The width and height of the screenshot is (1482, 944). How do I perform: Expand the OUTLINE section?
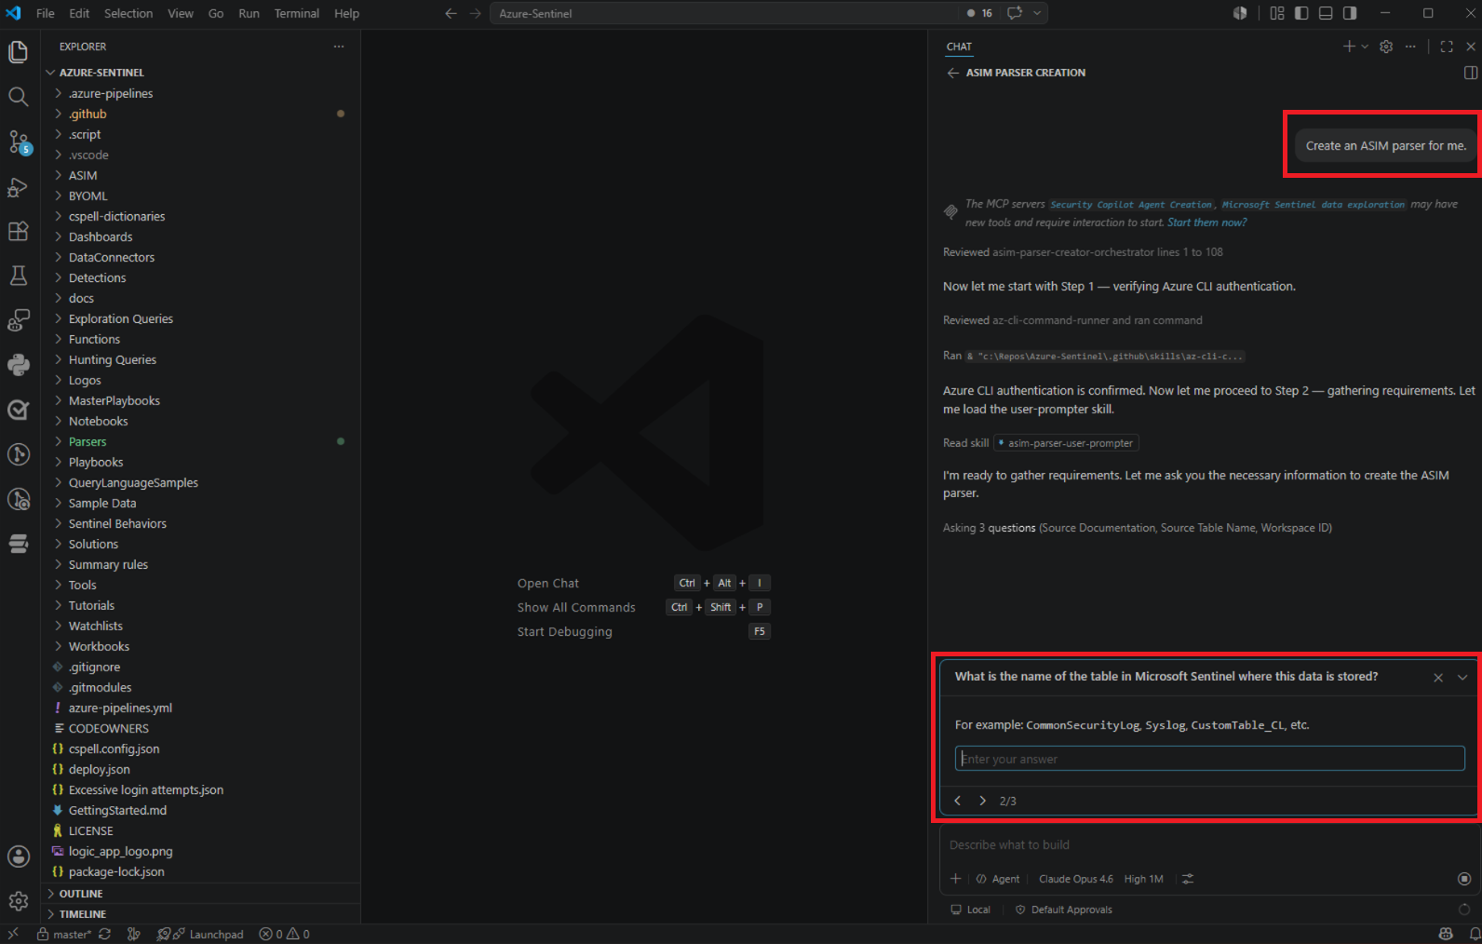tap(200, 894)
